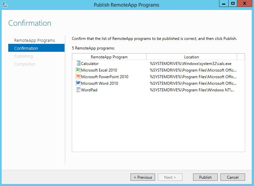The image size is (254, 186).
Task: Select the WordPad list entry
Action: pyautogui.click(x=89, y=90)
